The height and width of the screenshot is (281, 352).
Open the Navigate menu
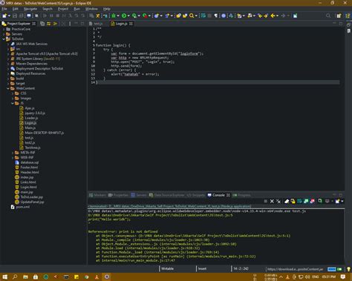(30, 9)
